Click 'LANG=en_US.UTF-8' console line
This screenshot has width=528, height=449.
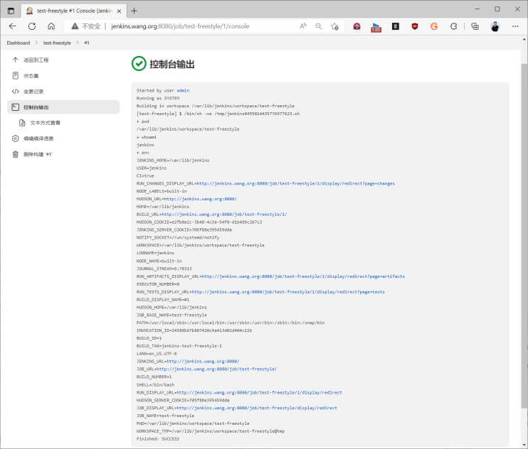pyautogui.click(x=157, y=354)
